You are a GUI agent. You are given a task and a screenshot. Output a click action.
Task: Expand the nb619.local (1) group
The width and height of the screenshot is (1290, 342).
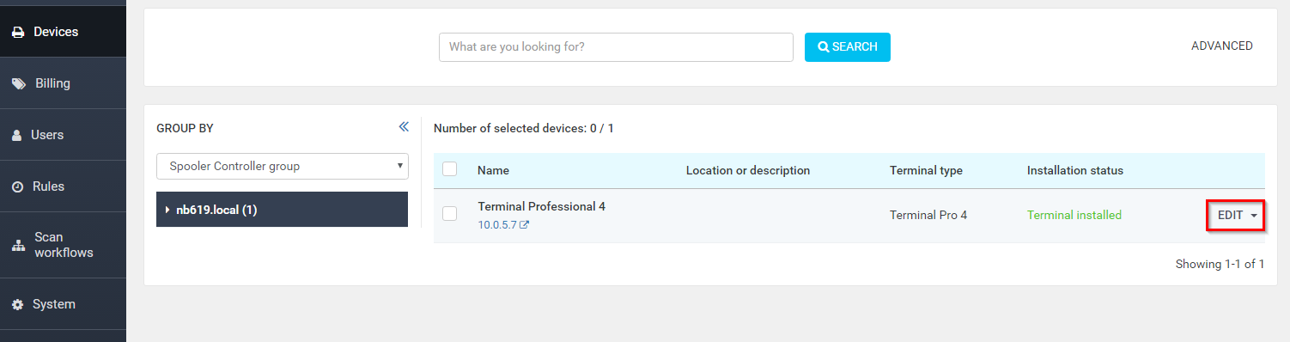[282, 209]
